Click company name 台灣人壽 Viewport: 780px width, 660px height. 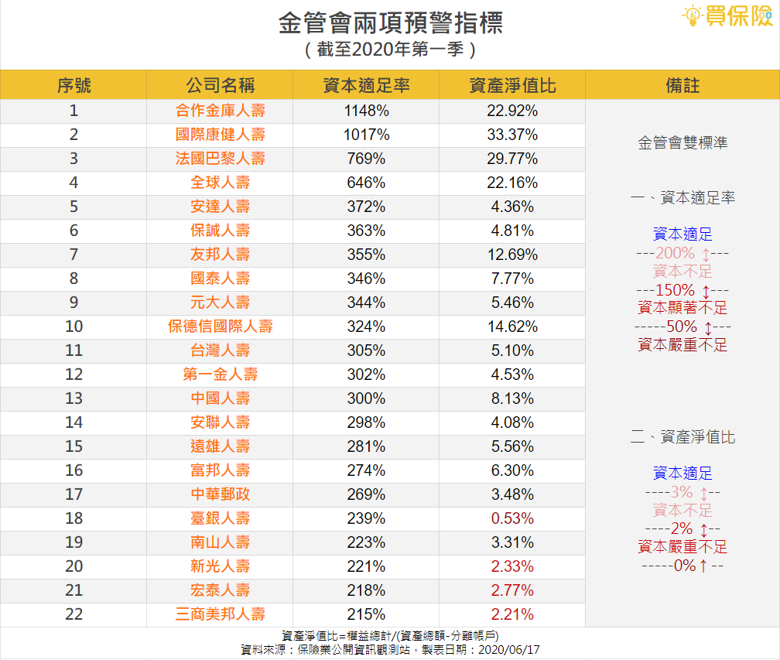(x=220, y=351)
